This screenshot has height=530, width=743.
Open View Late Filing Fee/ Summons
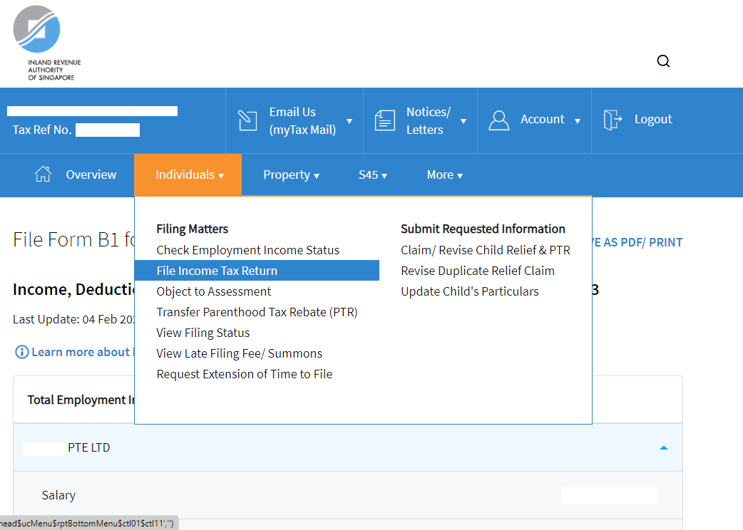(240, 353)
